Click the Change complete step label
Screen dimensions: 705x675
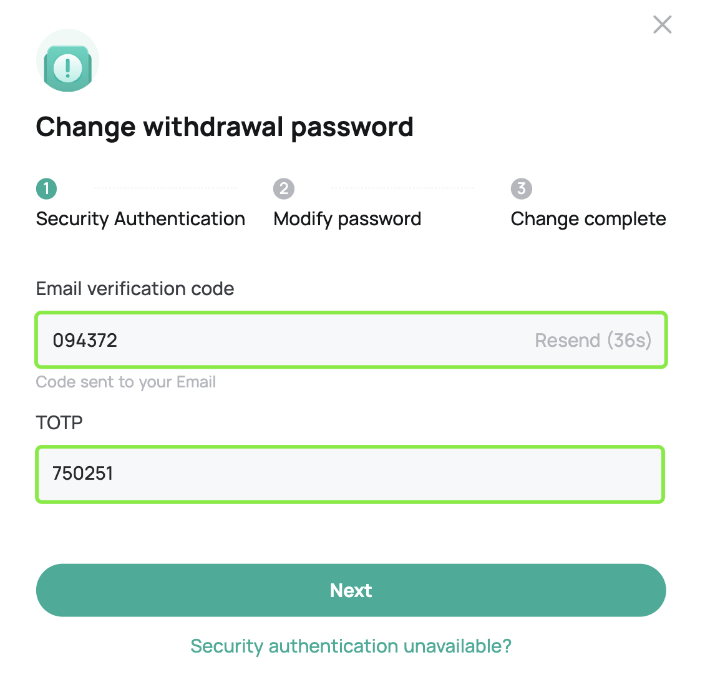pos(588,218)
